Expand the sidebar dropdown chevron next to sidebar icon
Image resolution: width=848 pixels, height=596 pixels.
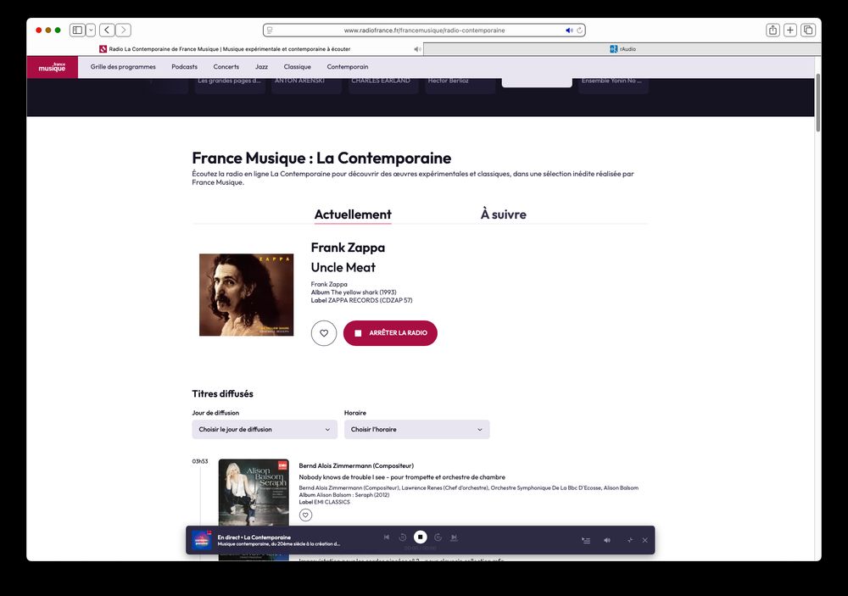click(90, 29)
